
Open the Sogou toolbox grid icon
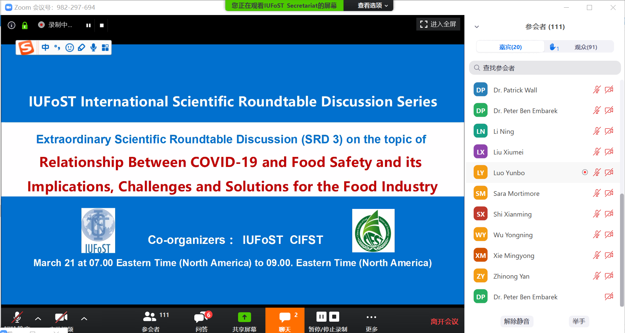pos(105,48)
